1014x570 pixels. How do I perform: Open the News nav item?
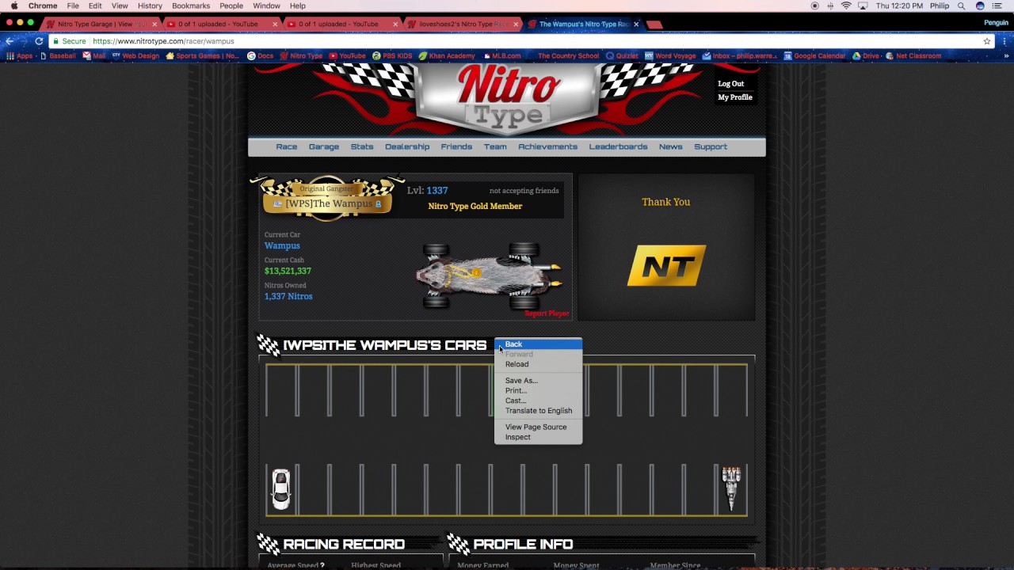pyautogui.click(x=670, y=146)
